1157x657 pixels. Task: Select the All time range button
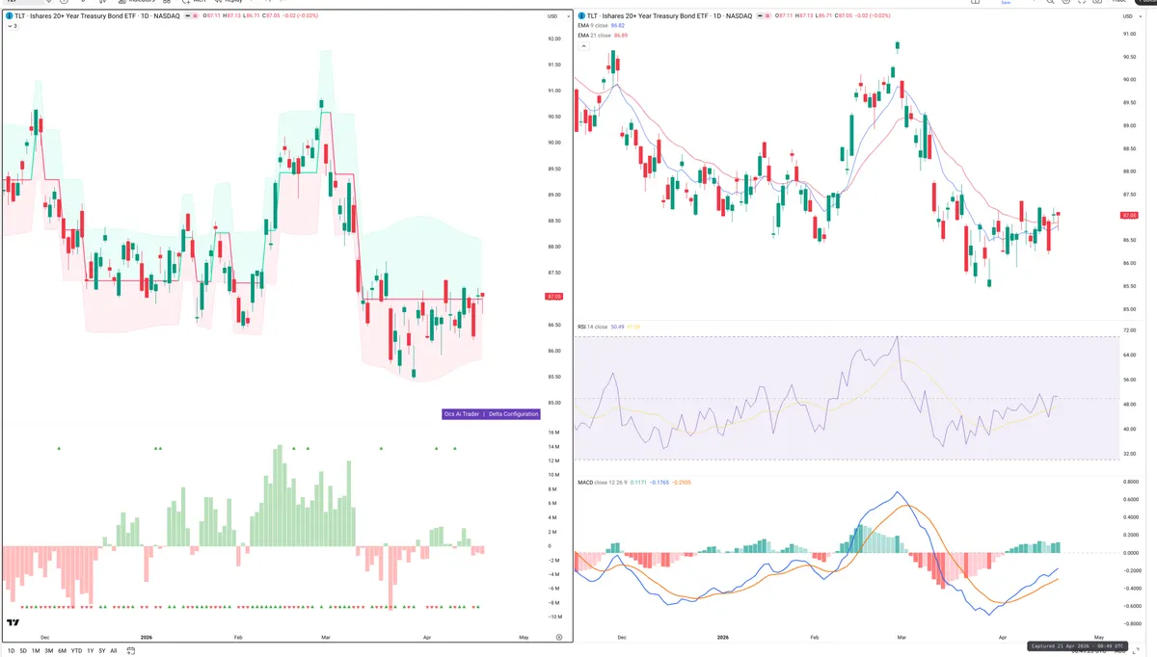click(113, 651)
